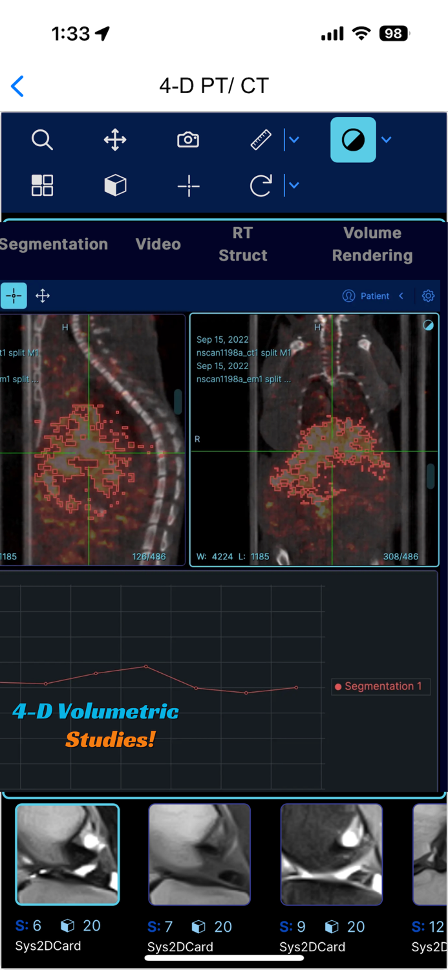The width and height of the screenshot is (448, 970).
Task: Click 'nscan1198a_em1 split ...' label in coronal view
Action: [x=244, y=380]
